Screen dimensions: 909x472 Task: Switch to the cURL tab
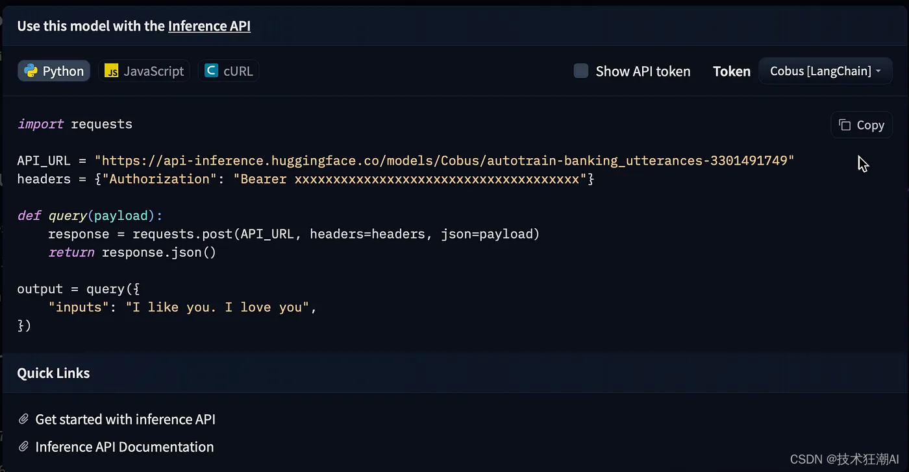(x=229, y=71)
